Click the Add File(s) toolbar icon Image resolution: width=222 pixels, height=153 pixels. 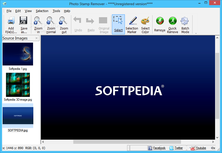pos(11,21)
